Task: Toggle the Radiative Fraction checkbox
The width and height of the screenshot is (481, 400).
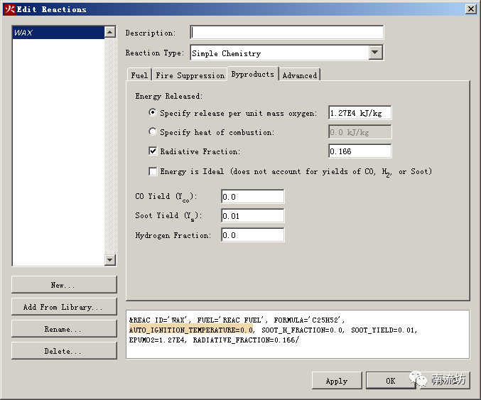Action: tap(153, 151)
